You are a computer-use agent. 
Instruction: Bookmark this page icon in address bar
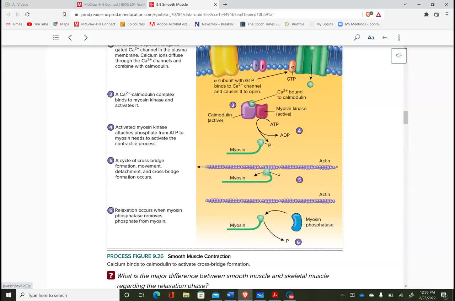click(x=64, y=15)
